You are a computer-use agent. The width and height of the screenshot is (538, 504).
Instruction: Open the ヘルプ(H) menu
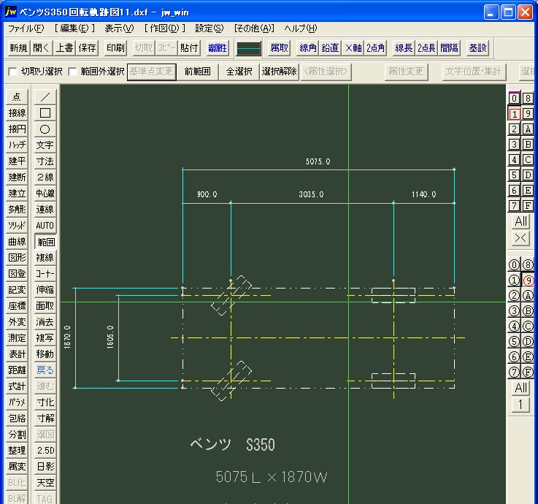pos(301,28)
